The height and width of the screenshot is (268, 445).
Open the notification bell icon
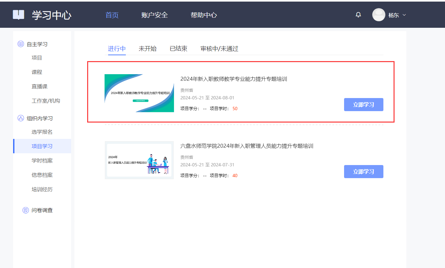[x=358, y=15]
